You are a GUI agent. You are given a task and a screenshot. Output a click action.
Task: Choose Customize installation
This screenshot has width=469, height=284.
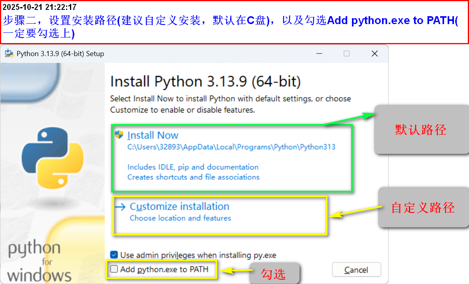180,206
